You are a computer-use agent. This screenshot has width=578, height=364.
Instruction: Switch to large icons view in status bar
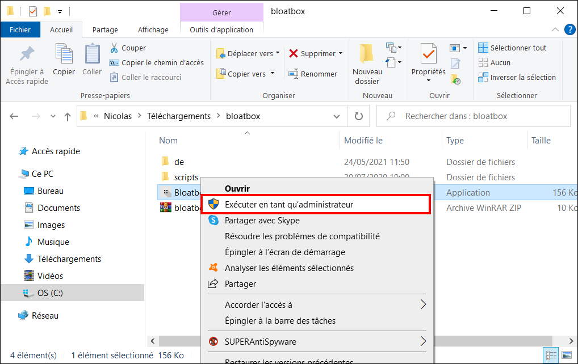click(566, 355)
